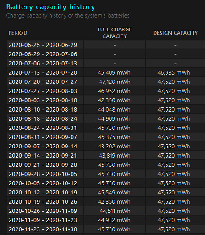Click full charge value 43,202 mWh

(x=114, y=147)
